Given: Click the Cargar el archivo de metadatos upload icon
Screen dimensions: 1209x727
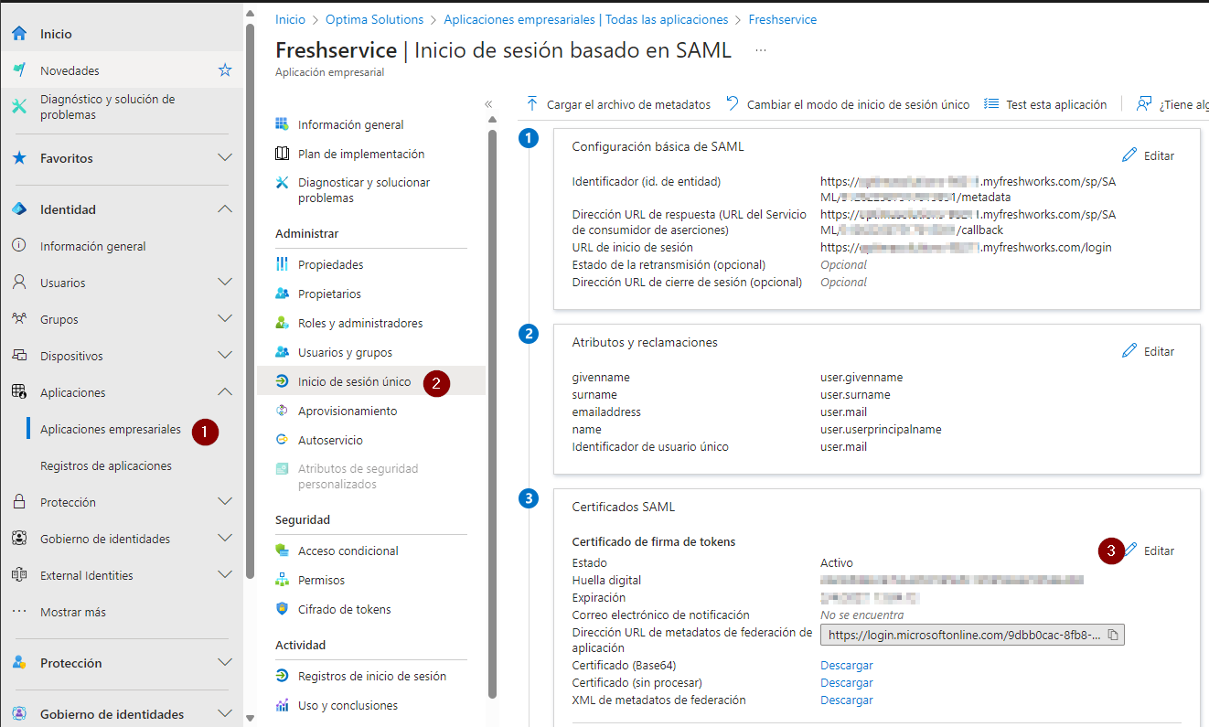Looking at the screenshot, I should pos(532,104).
